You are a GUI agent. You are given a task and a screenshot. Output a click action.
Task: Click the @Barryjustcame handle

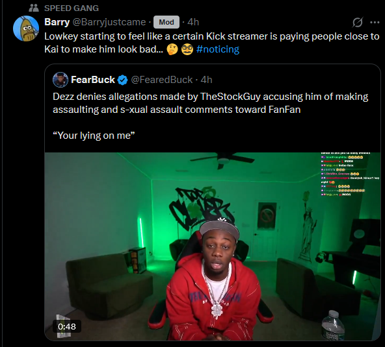(109, 22)
